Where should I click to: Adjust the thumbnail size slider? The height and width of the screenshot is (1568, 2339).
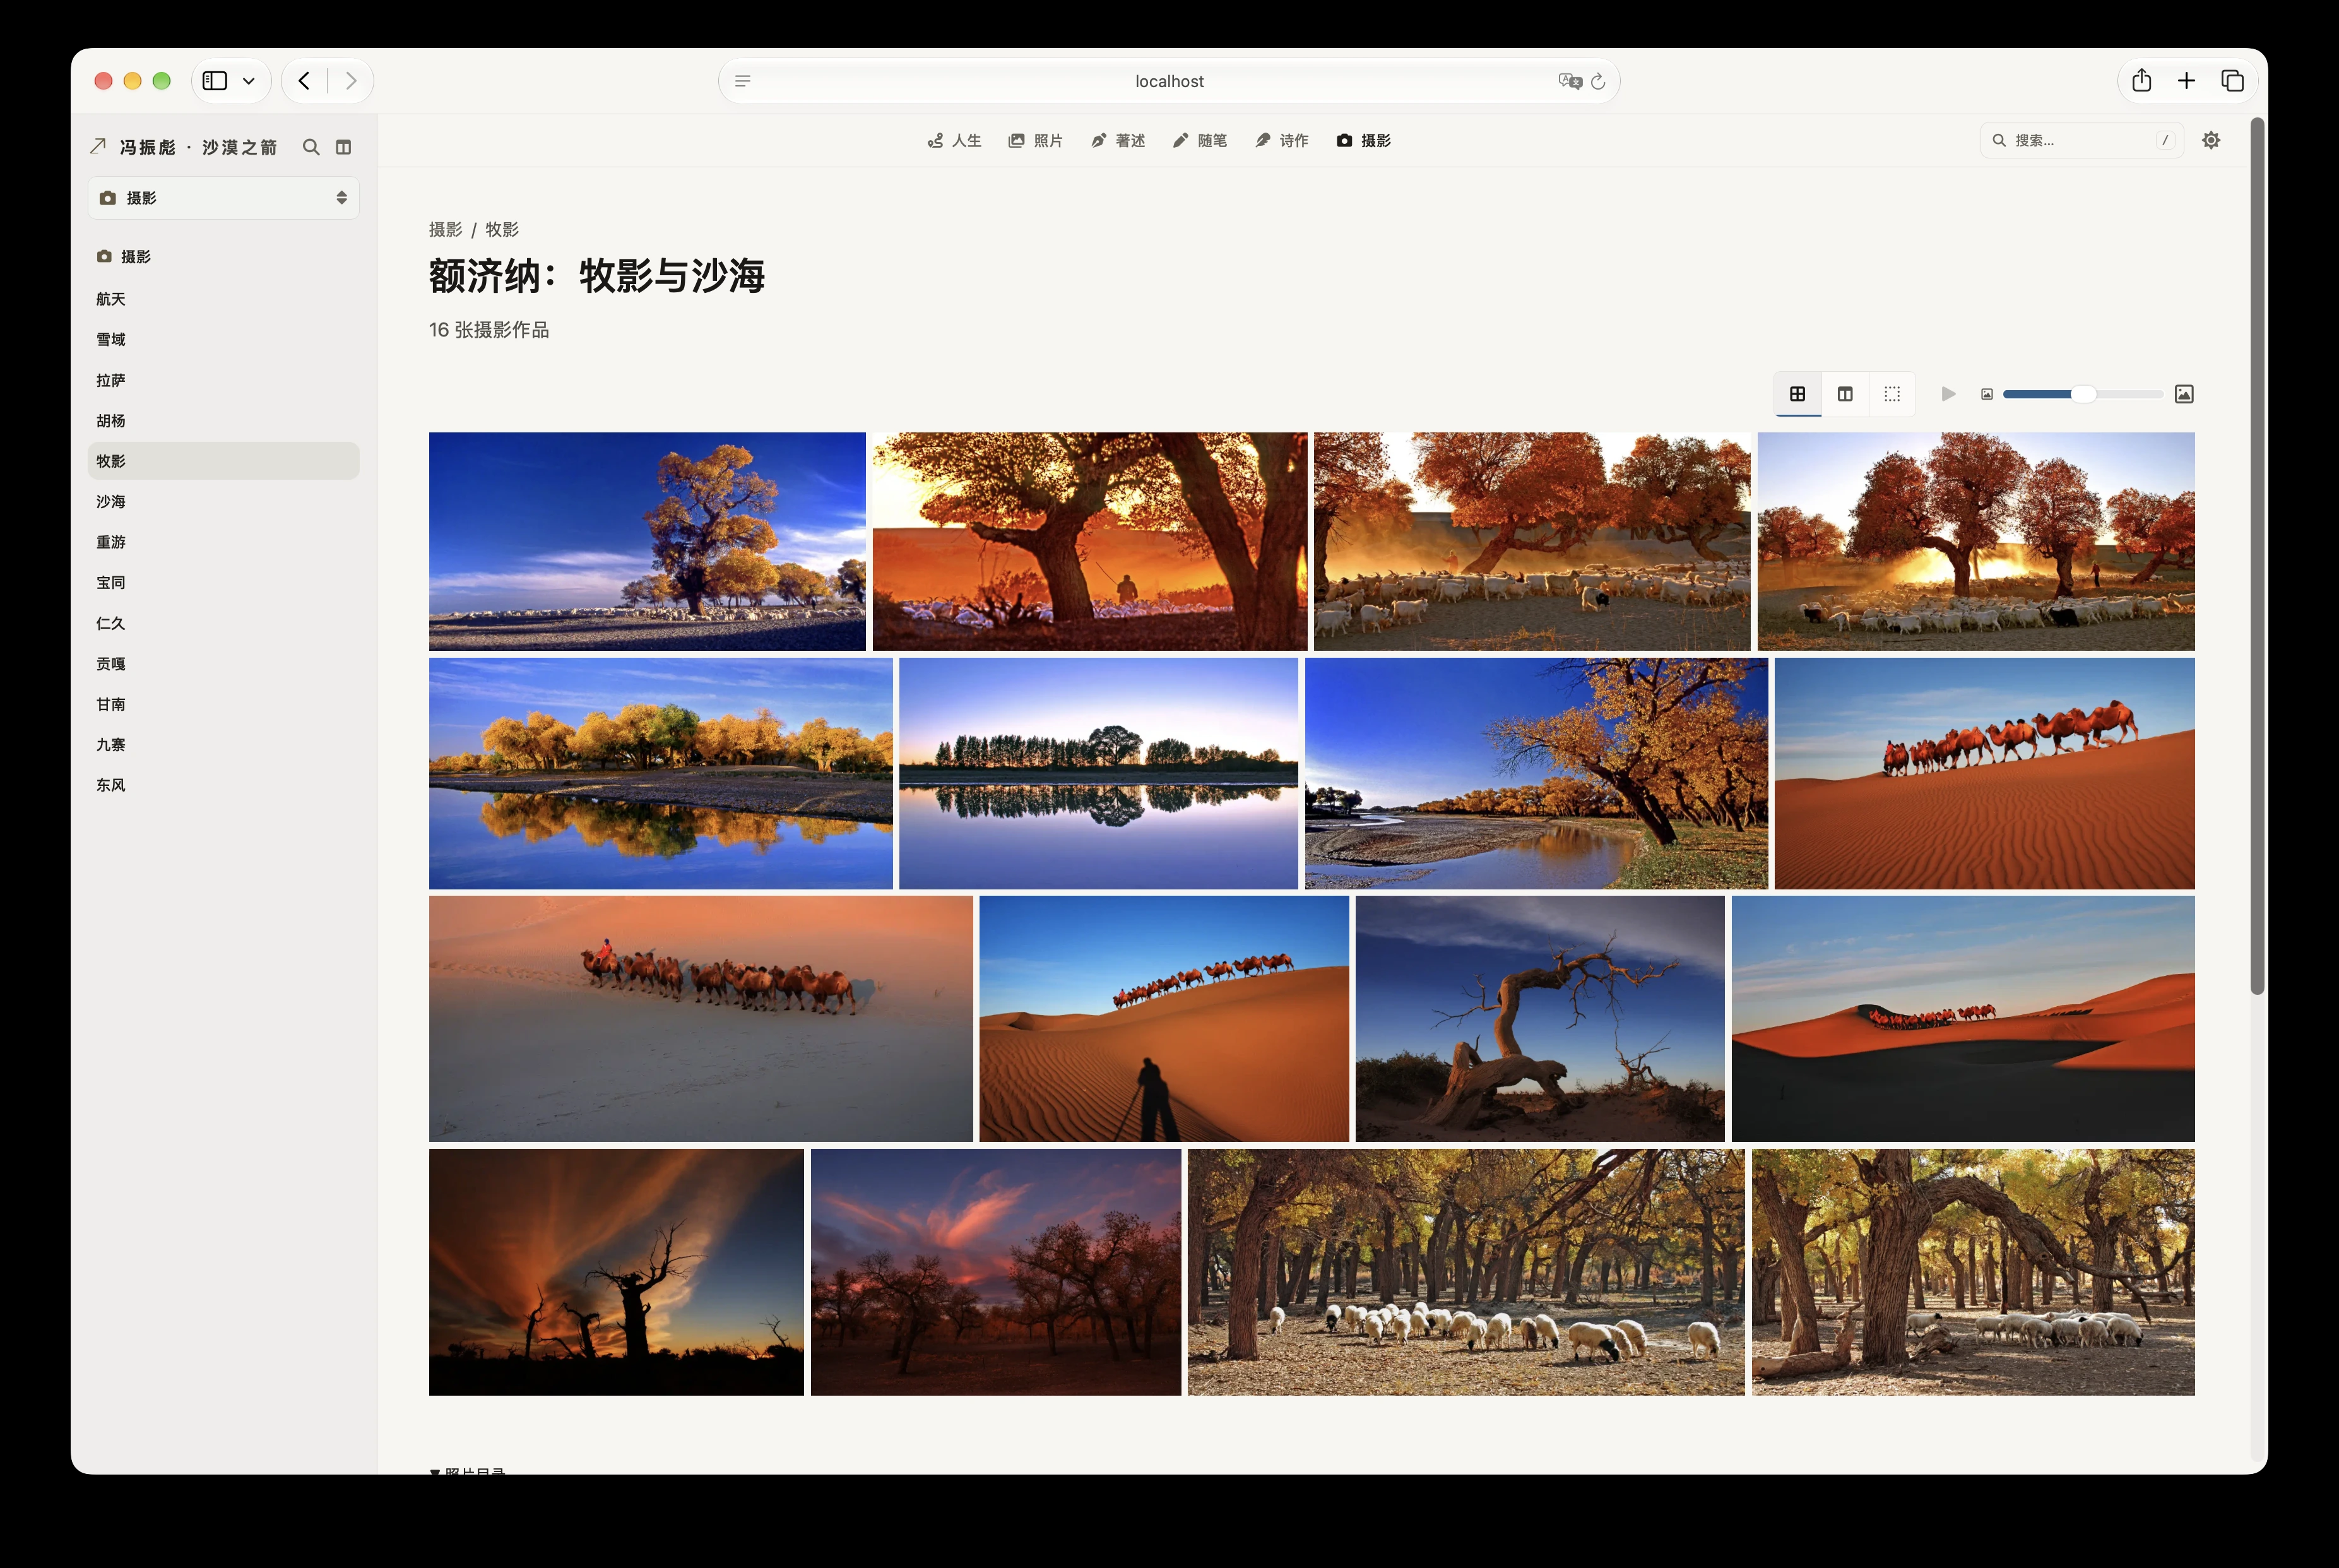click(x=2083, y=394)
